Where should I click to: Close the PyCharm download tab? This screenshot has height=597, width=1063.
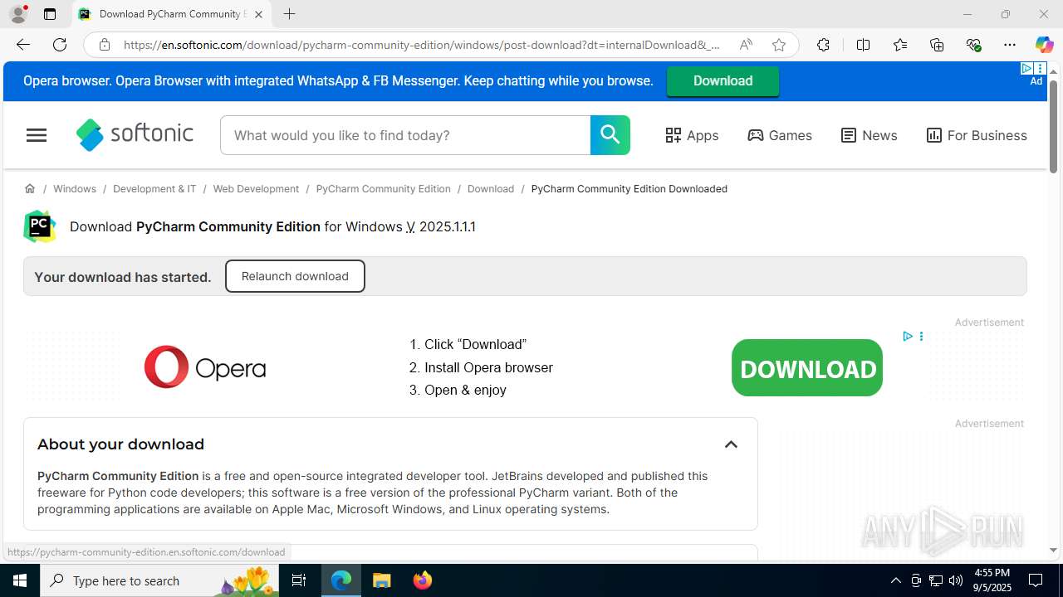tap(258, 14)
